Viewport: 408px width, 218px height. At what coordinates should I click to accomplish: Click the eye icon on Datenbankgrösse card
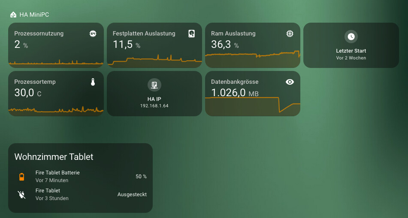pyautogui.click(x=290, y=82)
